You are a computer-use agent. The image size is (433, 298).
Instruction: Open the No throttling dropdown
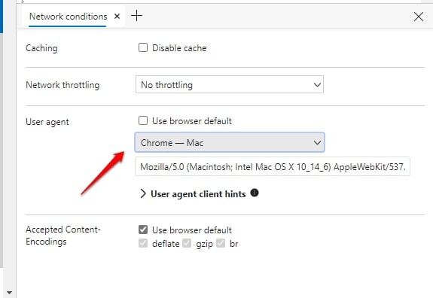click(230, 84)
